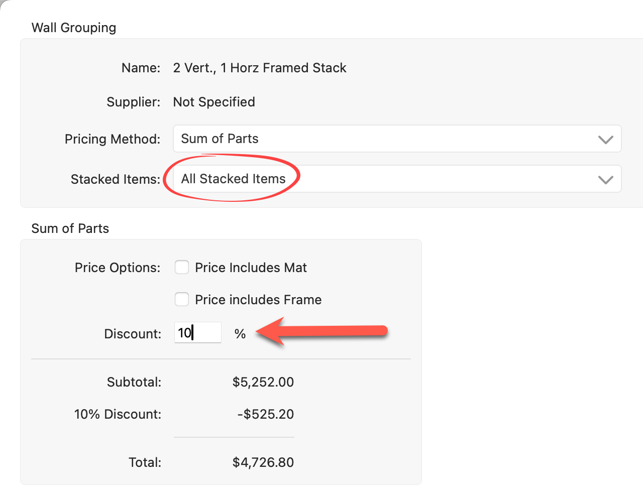This screenshot has width=643, height=499.
Task: Click the chevron arrow on Pricing Method field
Action: pos(606,140)
